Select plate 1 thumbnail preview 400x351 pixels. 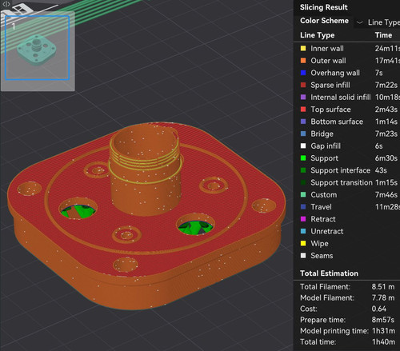38,48
